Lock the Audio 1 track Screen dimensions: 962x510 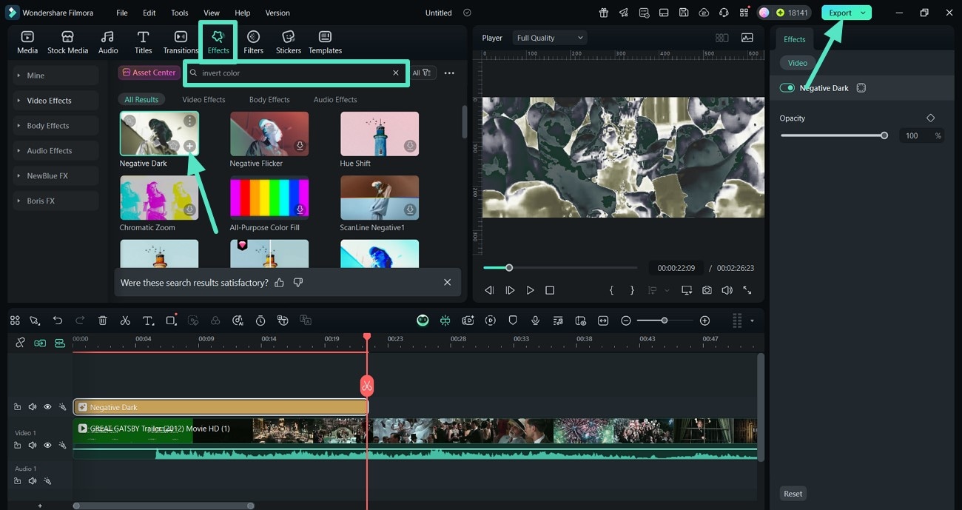point(18,481)
